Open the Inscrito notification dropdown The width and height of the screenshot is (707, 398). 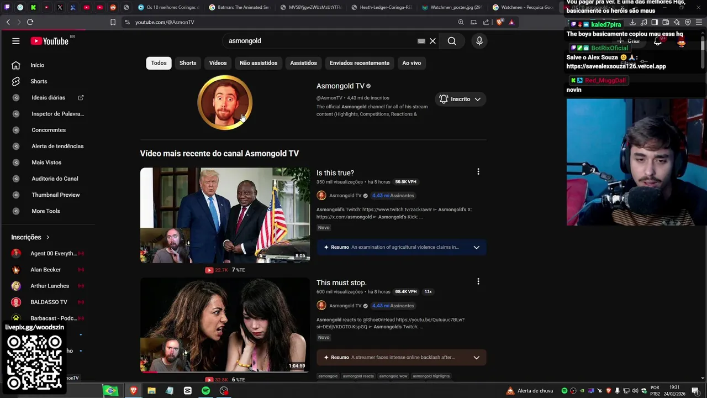click(x=460, y=99)
